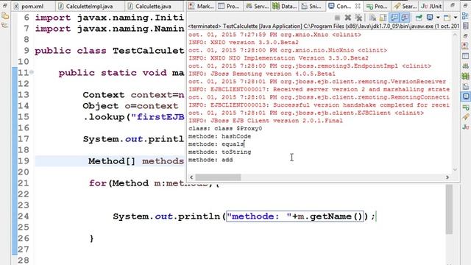
Task: Toggle Show Console When Standard Error Changes
Action: click(405, 17)
